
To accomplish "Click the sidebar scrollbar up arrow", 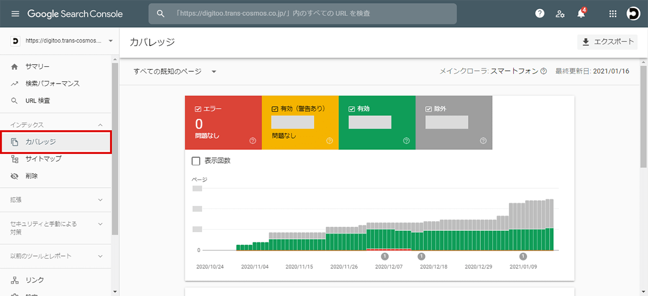I will pos(115,60).
